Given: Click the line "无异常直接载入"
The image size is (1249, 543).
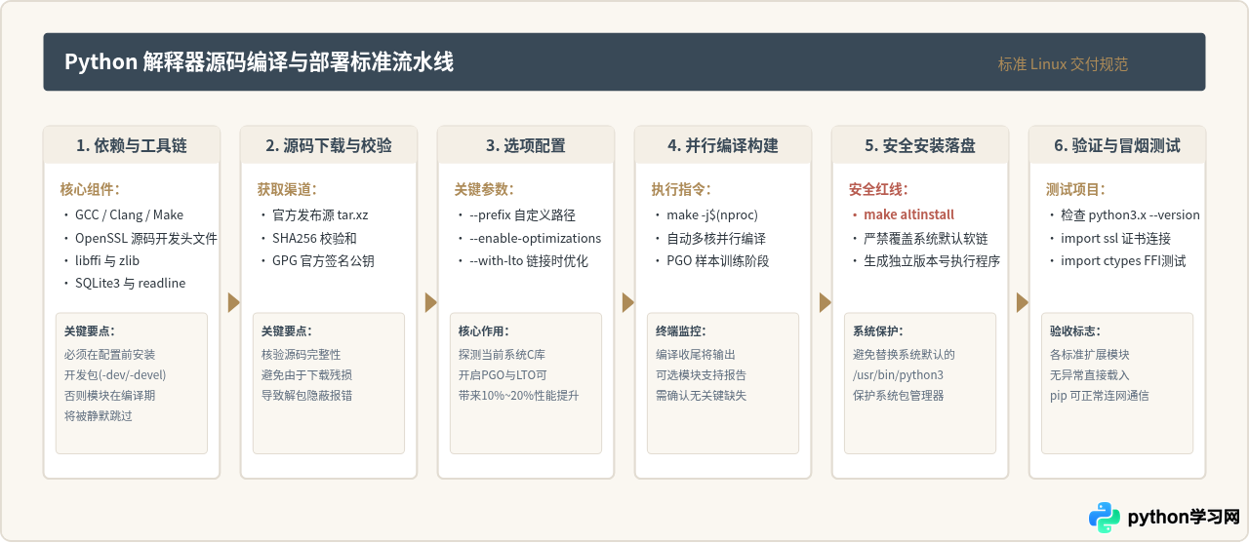Looking at the screenshot, I should tap(1089, 374).
